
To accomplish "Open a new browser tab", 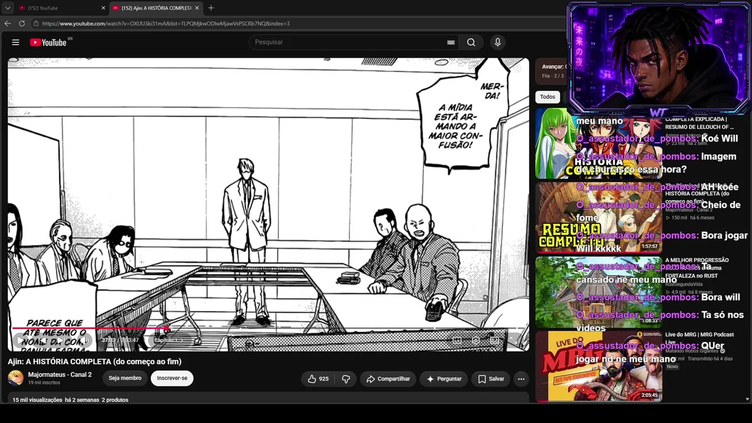I will (211, 8).
